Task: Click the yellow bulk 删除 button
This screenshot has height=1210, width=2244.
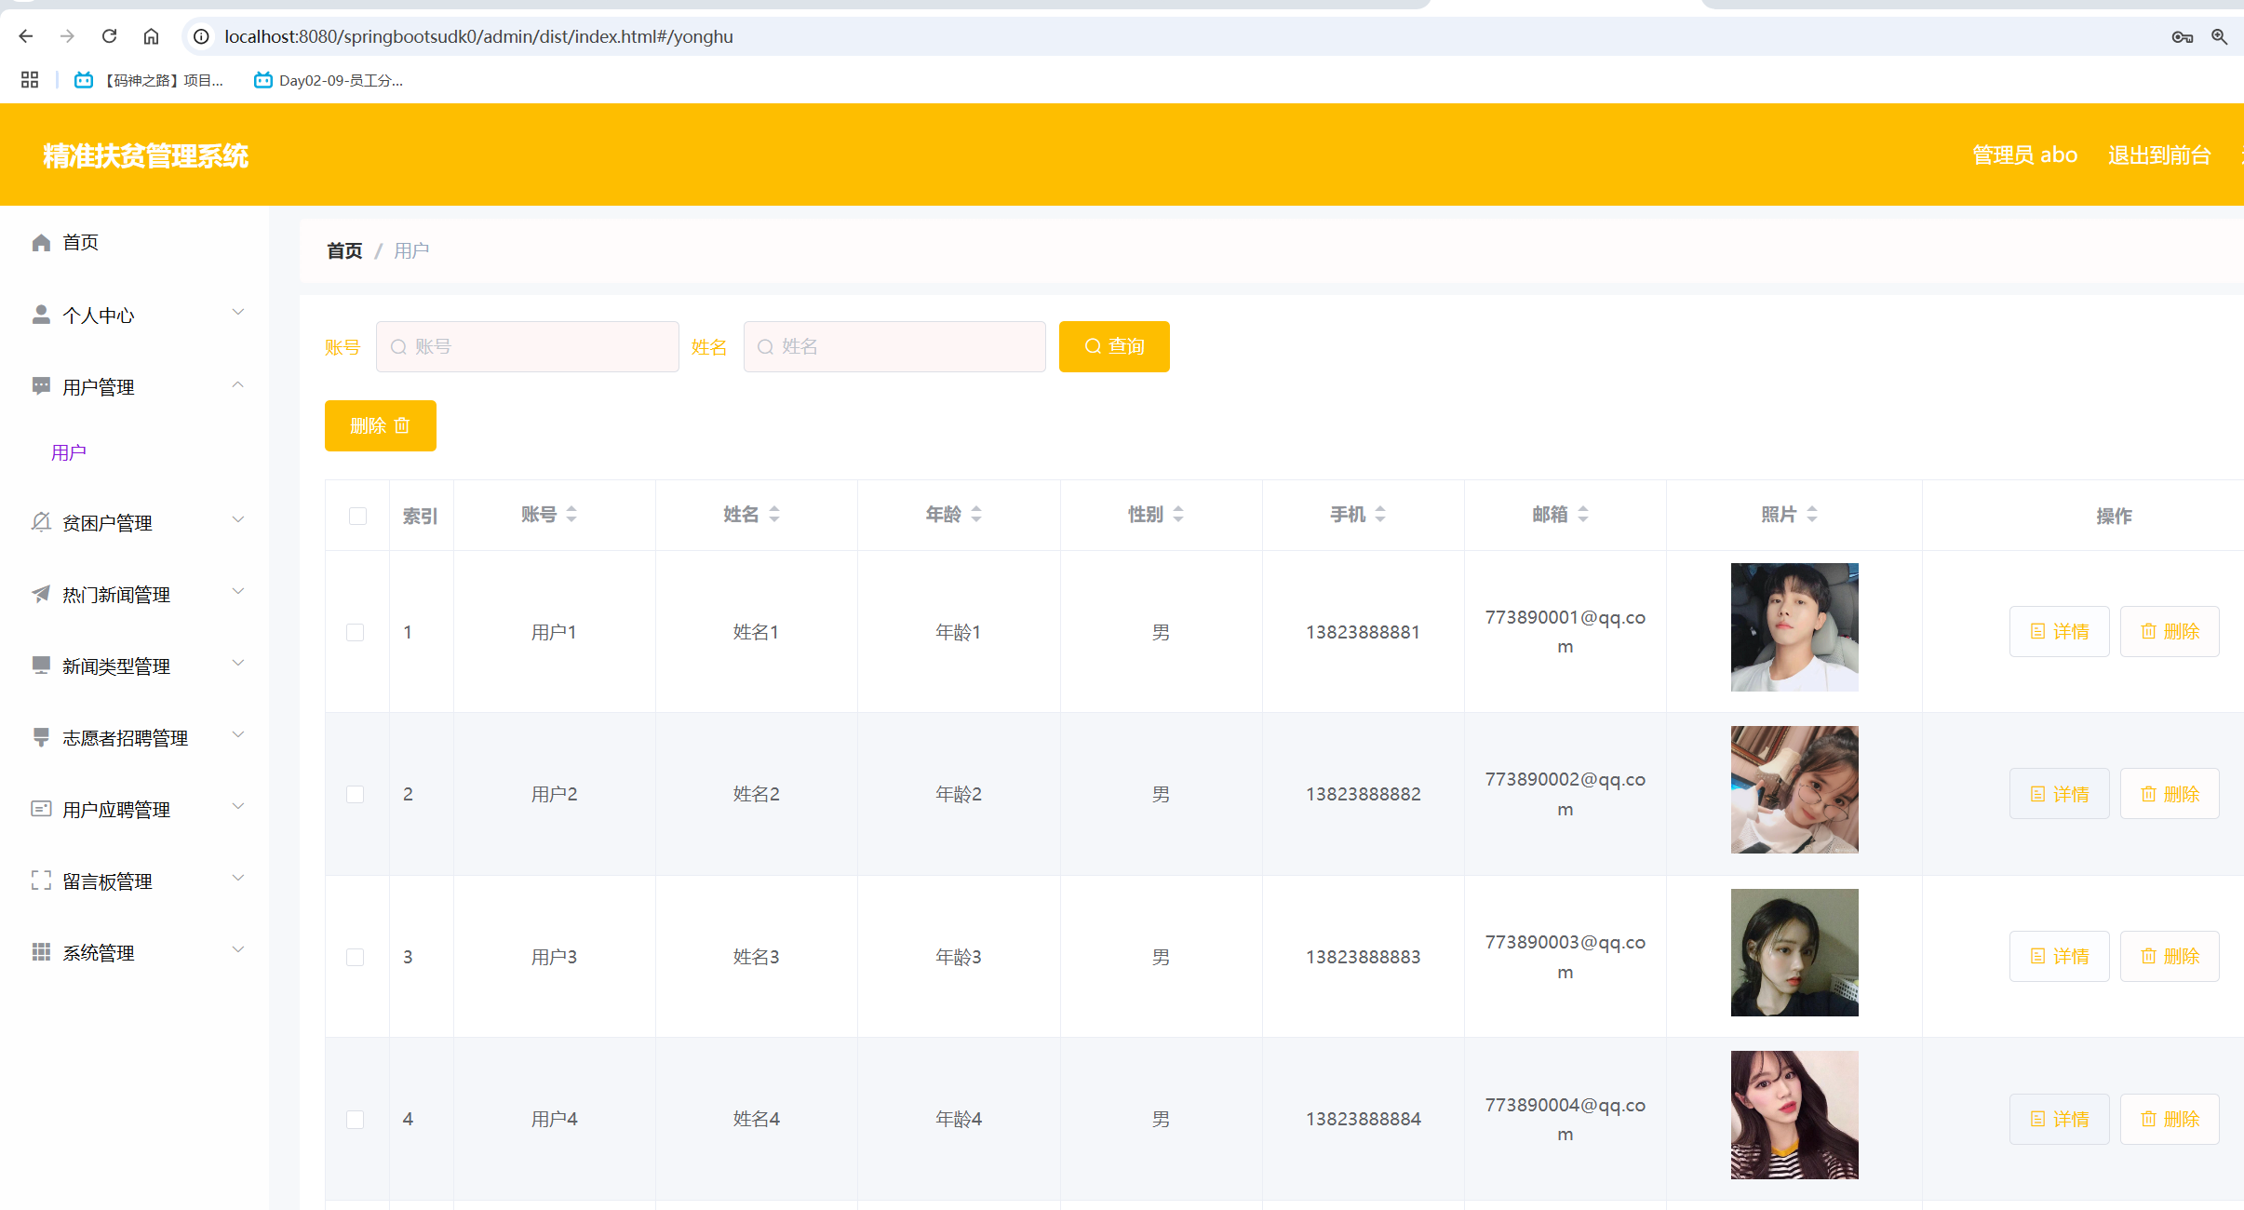Action: [380, 425]
